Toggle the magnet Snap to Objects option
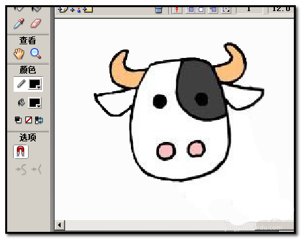301x239 pixels. pos(21,152)
